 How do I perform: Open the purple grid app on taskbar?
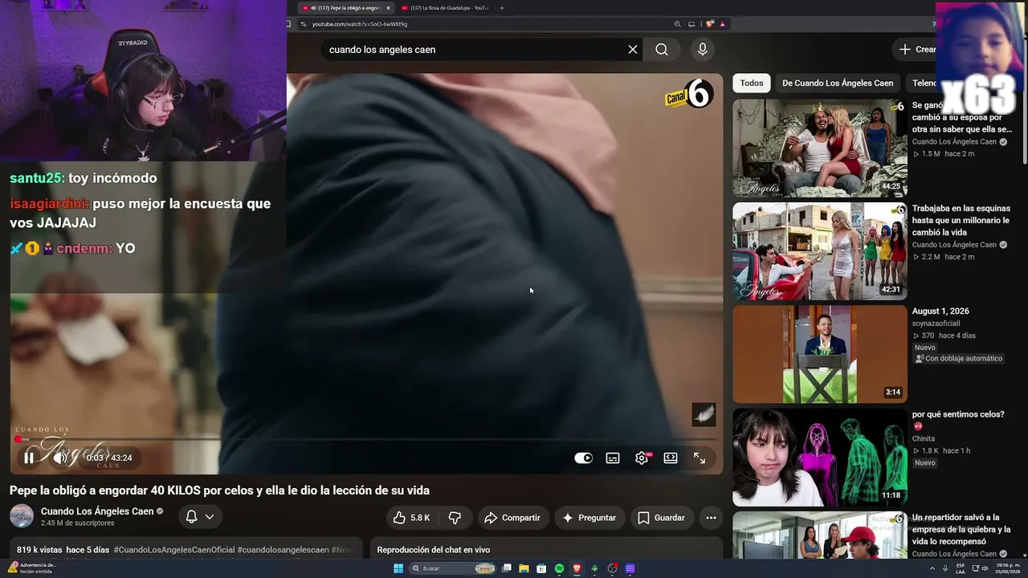(x=630, y=568)
